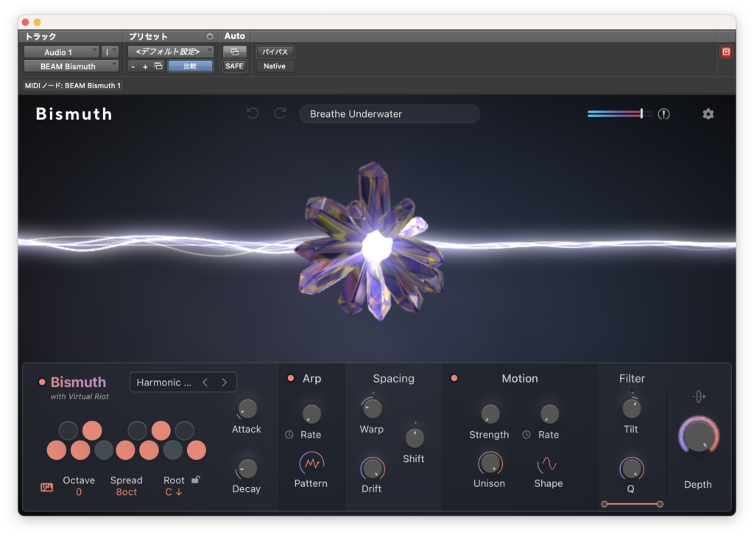The width and height of the screenshot is (754, 537).
Task: Click the Attack knob
Action: click(x=247, y=408)
